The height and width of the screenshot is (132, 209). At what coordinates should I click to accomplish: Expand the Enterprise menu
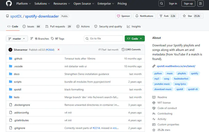coord(106,4)
